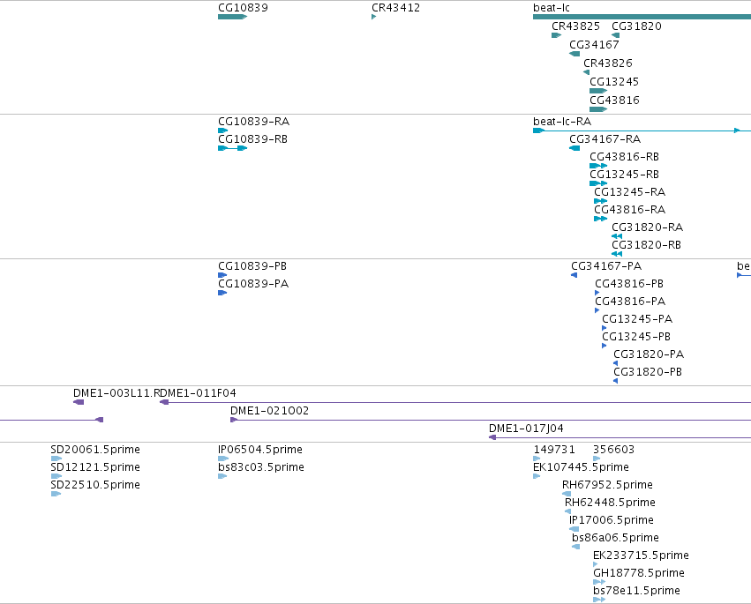The image size is (751, 604).
Task: Click the DME1-021O02 purple arrowhead
Action: [x=234, y=420]
